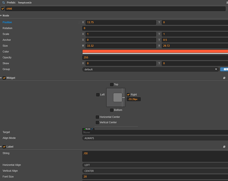Click the Position property label
Screen dimensions: 228x181
click(7, 22)
